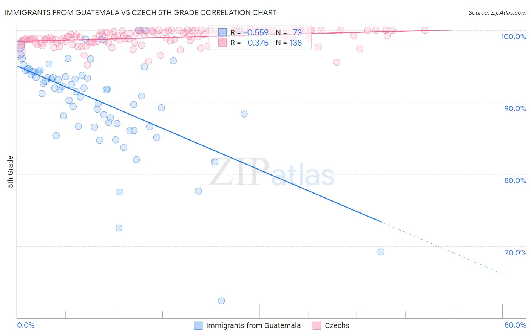Select the Immigrants from Guatemala legend label

(x=253, y=325)
